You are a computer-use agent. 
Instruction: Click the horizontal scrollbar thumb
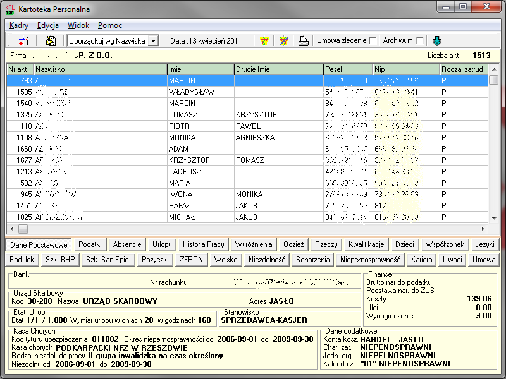[23, 229]
